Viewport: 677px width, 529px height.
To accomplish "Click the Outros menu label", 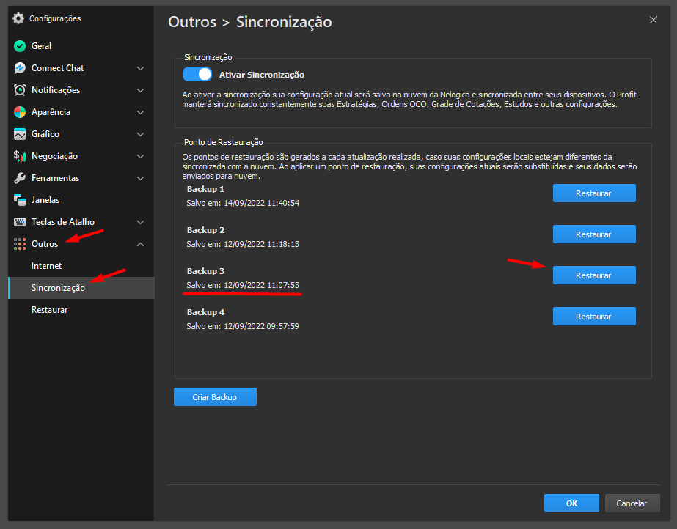I will pos(45,244).
